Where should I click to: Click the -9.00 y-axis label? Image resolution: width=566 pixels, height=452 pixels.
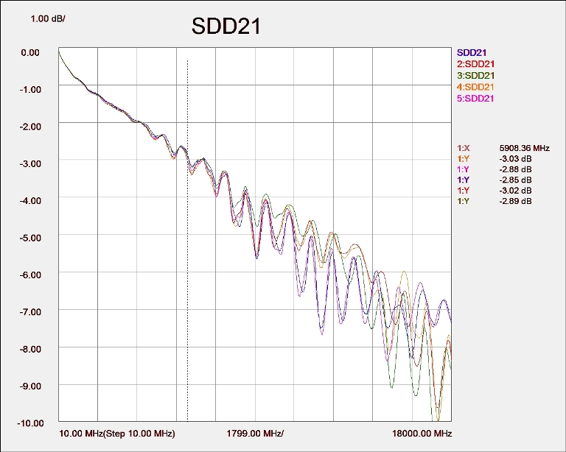click(x=30, y=386)
